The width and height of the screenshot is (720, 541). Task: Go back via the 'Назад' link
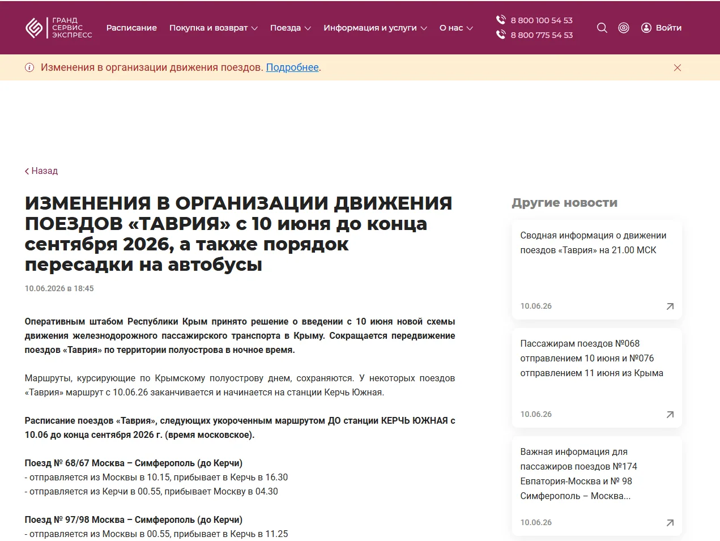coord(41,171)
